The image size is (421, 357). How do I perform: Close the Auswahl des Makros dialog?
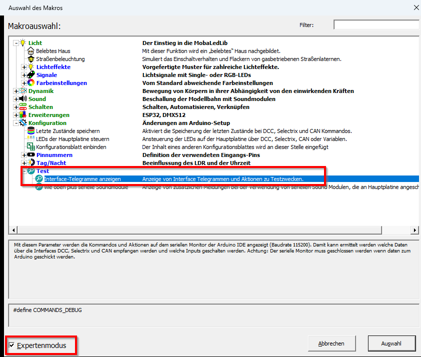(414, 7)
